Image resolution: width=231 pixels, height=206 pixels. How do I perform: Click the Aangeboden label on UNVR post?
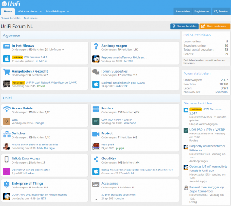18,83
